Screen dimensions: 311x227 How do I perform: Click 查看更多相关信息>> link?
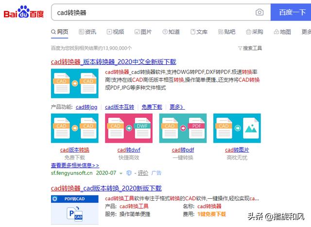75,165
